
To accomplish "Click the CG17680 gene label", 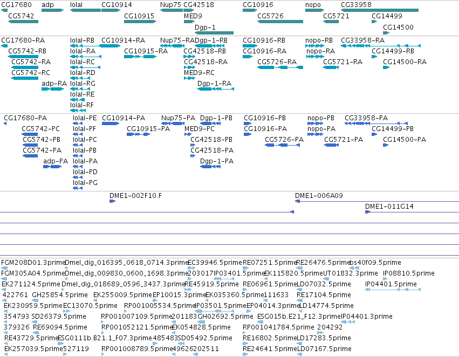I will [16, 5].
